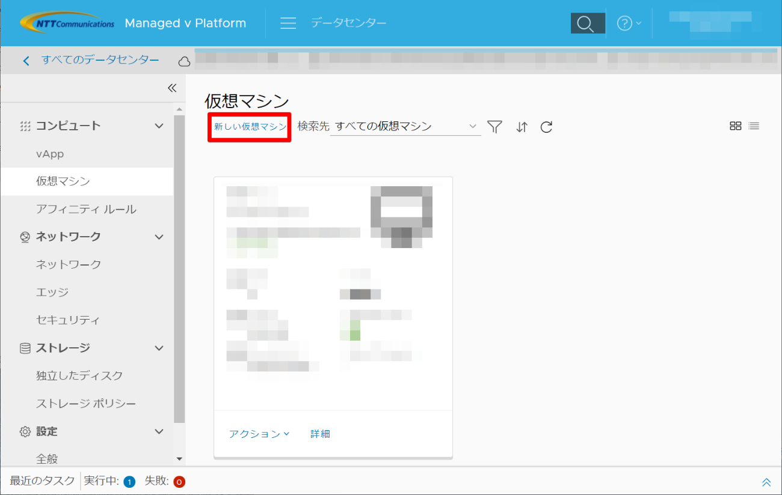The width and height of the screenshot is (782, 495).
Task: Click the 設定 gear icon
Action: 25,431
